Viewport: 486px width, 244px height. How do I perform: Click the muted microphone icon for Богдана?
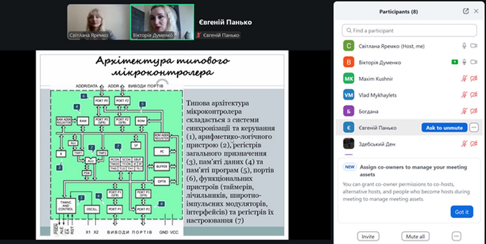[464, 111]
